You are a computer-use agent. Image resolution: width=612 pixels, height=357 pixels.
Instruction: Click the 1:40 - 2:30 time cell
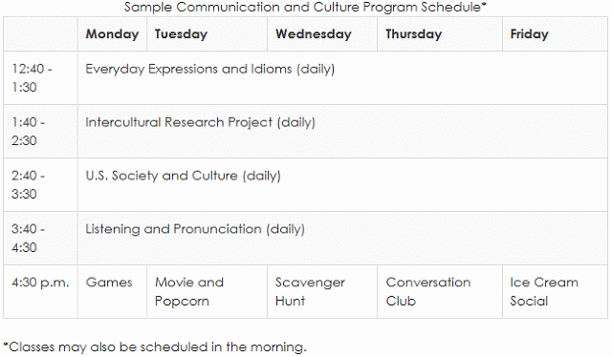coord(40,132)
